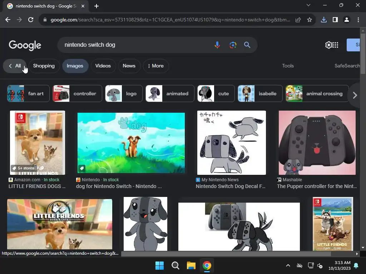Open the SafeSearch setting
Screen dimensions: 366x274
(347, 66)
